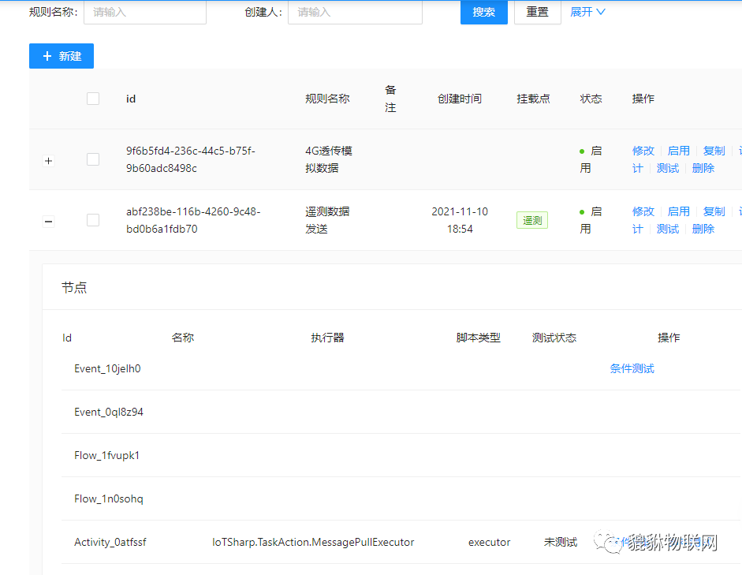Image resolution: width=742 pixels, height=575 pixels.
Task: Click 启用 on the 遥测数据发送 rule
Action: 679,211
